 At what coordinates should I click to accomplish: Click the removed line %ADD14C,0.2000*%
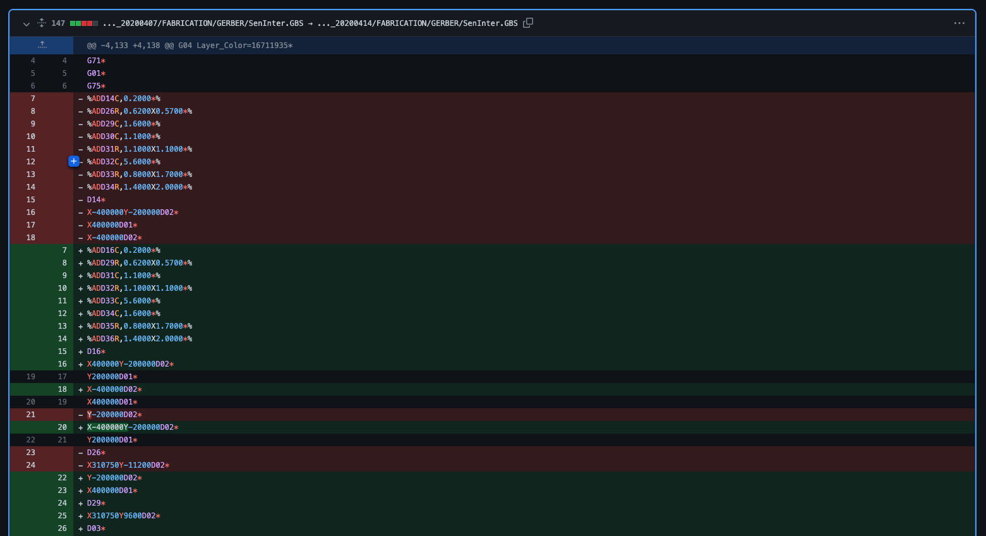click(x=124, y=99)
